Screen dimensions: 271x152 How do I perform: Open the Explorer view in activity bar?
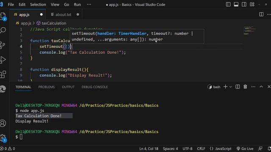click(x=3, y=16)
